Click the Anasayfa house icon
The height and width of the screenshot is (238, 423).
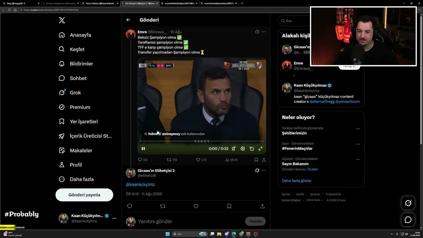point(62,35)
